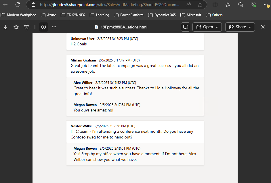Open Azure bookmarks folder
Image resolution: width=271 pixels, height=183 pixels.
click(x=48, y=15)
